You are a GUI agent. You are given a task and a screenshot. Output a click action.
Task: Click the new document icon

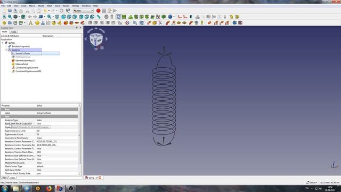tap(4, 11)
